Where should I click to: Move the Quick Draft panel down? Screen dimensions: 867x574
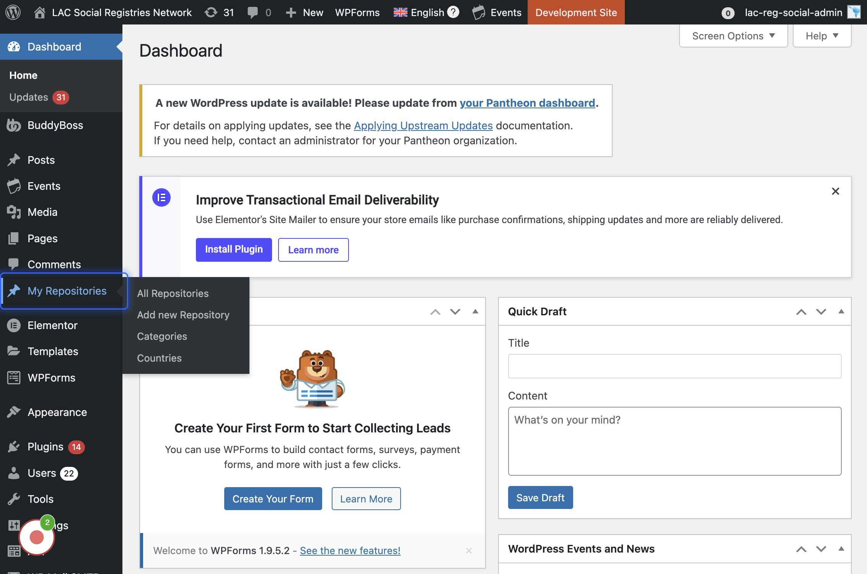coord(821,311)
